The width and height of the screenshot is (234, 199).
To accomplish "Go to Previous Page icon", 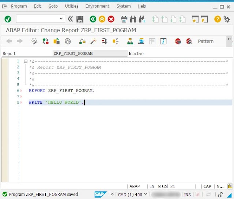I will pos(165,19).
